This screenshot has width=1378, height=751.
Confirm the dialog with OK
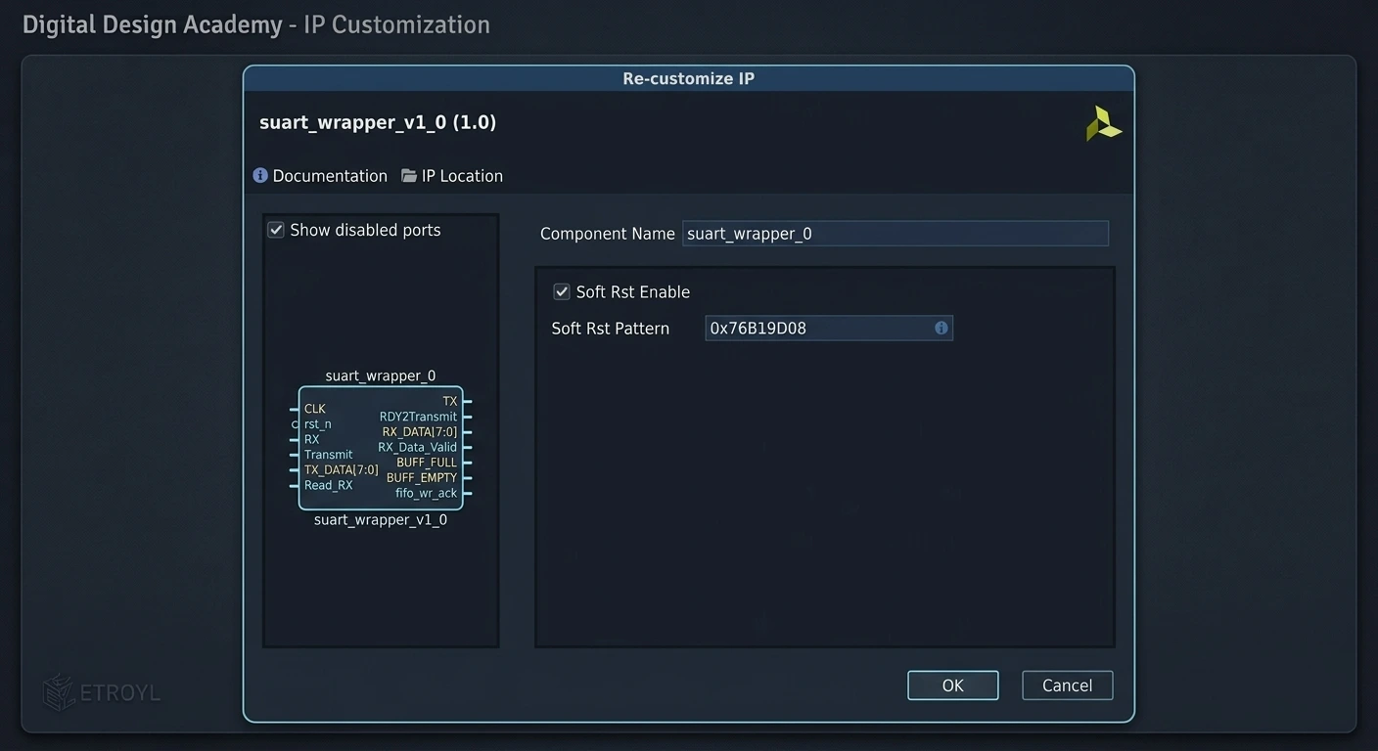953,685
